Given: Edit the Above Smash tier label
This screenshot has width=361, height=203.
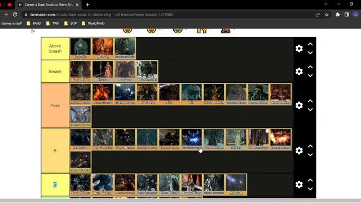Looking at the screenshot, I should 55,48.
